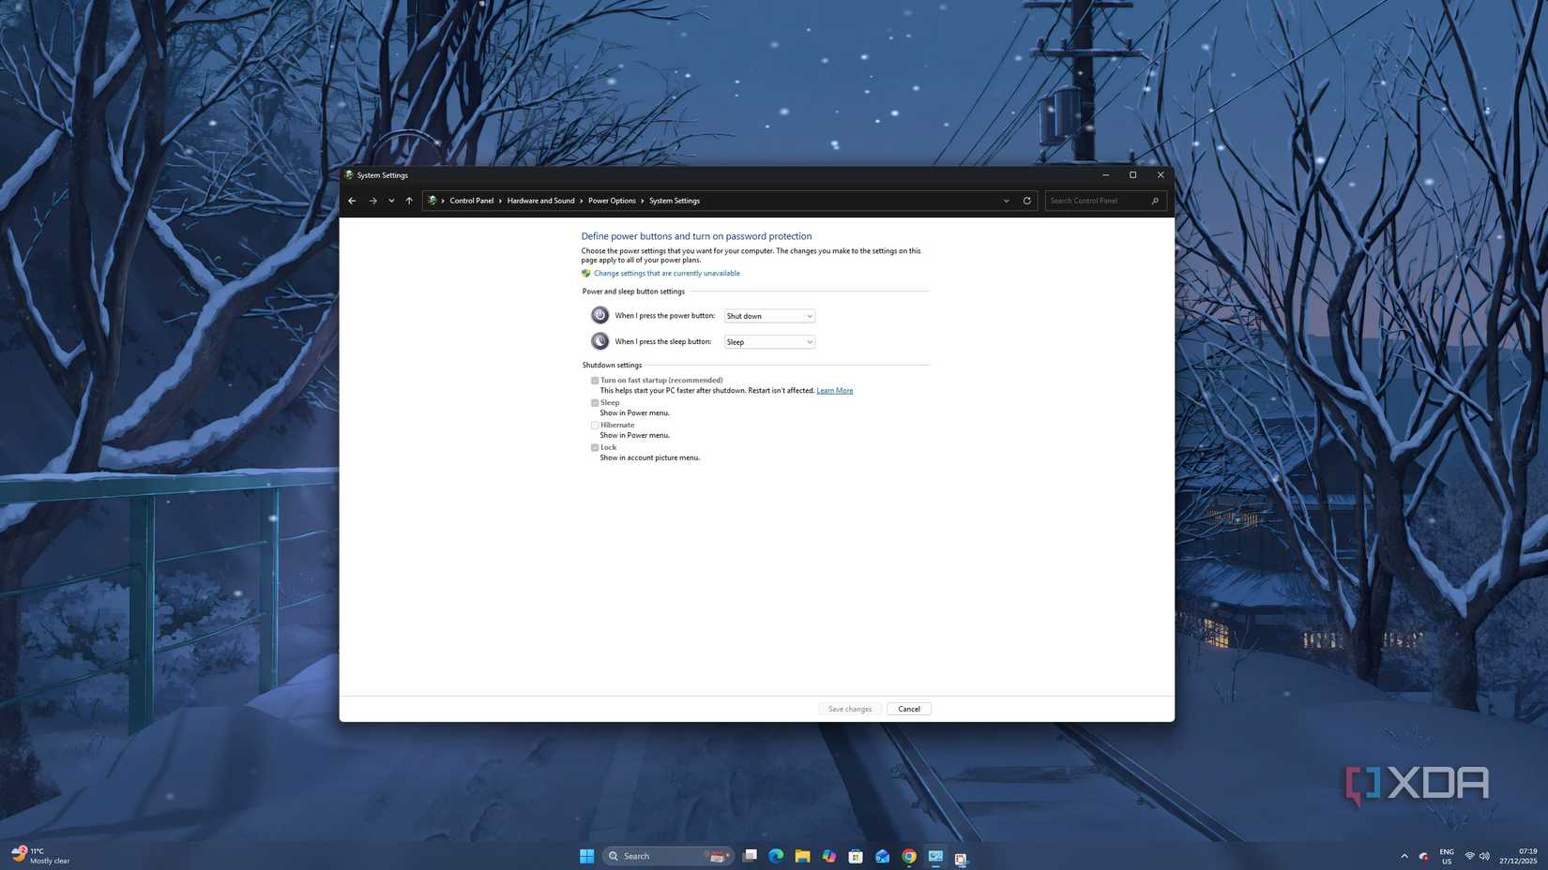
Task: Launch Microsoft Edge from taskbar
Action: coord(776,856)
